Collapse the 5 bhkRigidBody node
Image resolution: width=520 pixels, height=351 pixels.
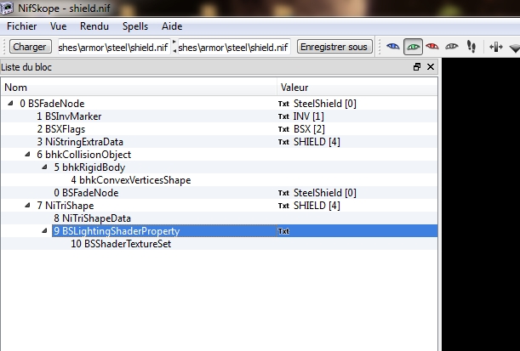(45, 167)
